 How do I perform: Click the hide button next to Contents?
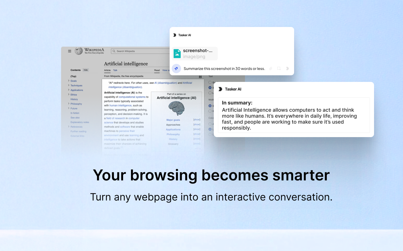[86, 70]
